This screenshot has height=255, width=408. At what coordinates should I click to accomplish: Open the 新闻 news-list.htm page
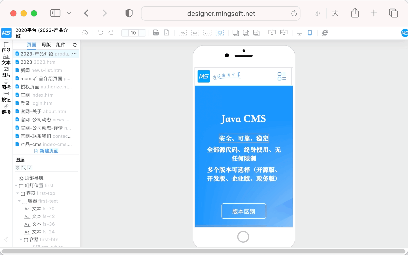click(x=46, y=70)
